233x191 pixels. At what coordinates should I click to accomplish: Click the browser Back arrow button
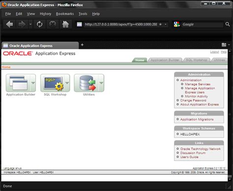[x=9, y=24]
